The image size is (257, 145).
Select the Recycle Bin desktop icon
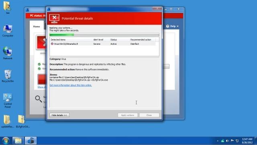click(x=8, y=76)
